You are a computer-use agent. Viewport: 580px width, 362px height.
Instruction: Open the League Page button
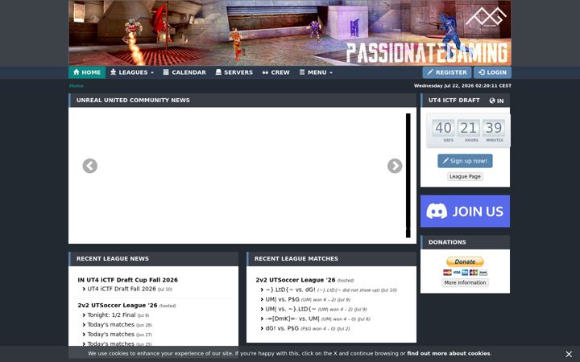pyautogui.click(x=465, y=176)
